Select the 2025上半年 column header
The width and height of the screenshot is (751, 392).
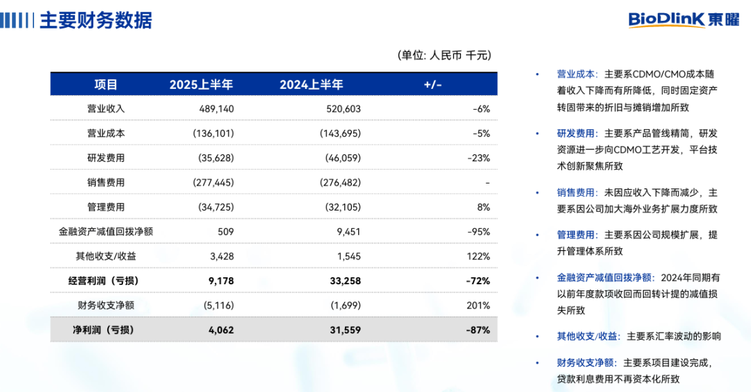(x=201, y=84)
